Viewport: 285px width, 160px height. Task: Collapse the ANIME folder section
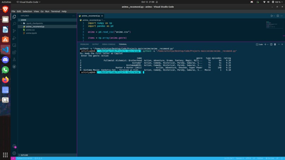tap(47, 20)
